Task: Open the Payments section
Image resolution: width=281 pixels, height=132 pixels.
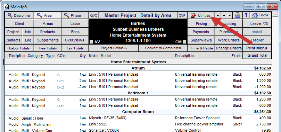Action: point(201,32)
